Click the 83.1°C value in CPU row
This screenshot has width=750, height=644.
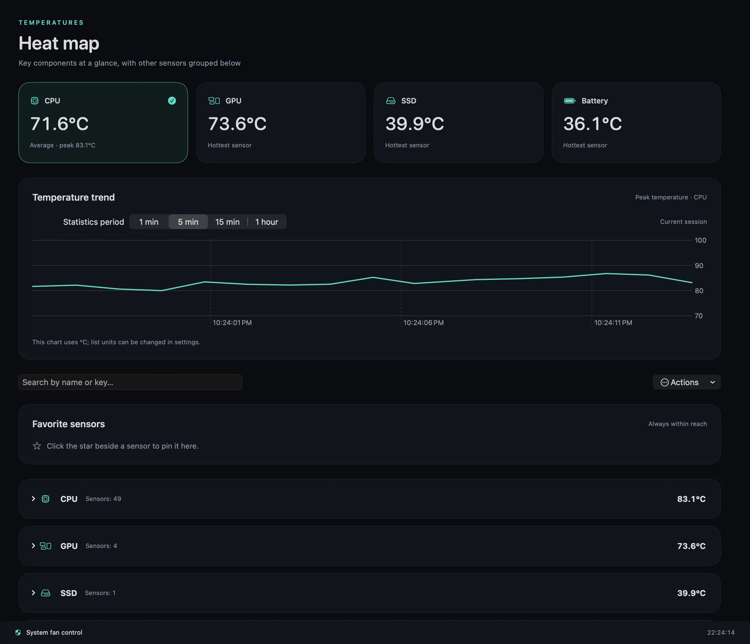click(691, 499)
